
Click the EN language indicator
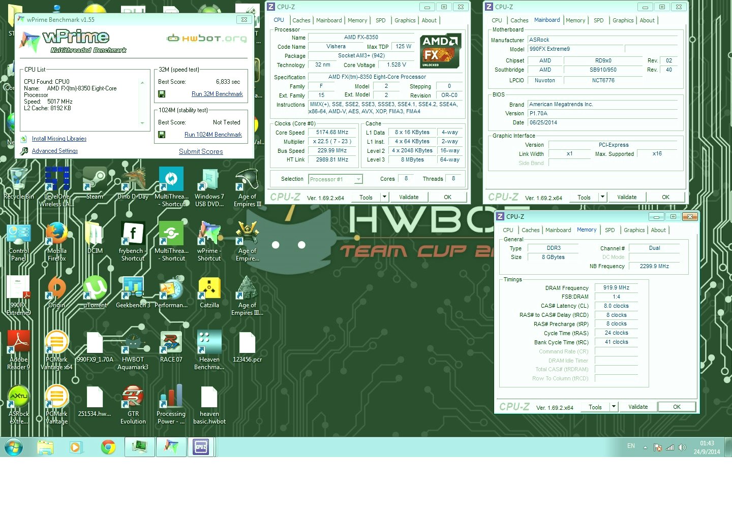(x=631, y=446)
